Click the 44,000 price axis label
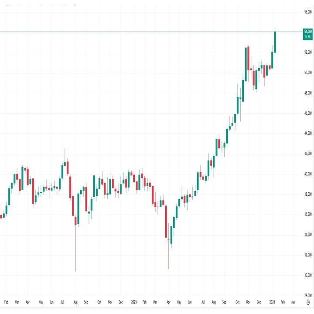314x314 pixels. click(307, 133)
